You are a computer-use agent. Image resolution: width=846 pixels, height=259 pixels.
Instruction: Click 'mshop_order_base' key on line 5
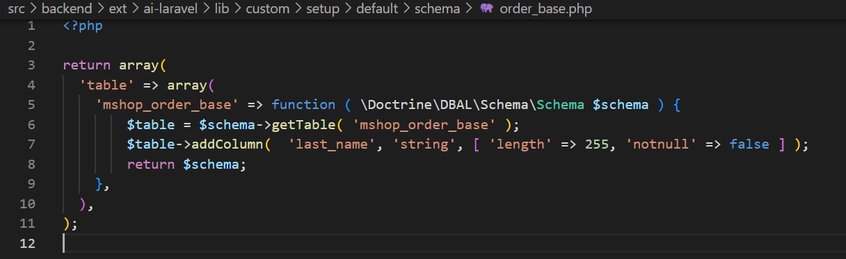pos(167,105)
